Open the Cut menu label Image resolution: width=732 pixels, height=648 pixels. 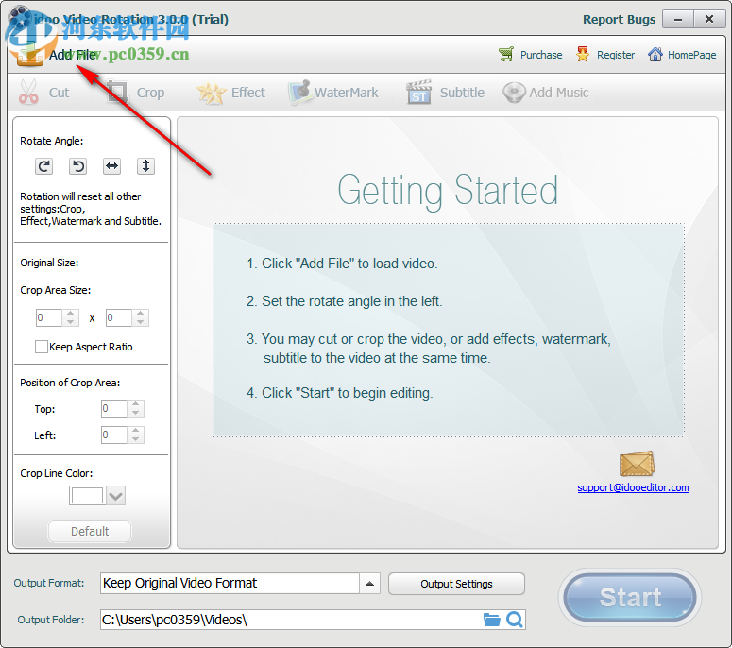tap(60, 93)
